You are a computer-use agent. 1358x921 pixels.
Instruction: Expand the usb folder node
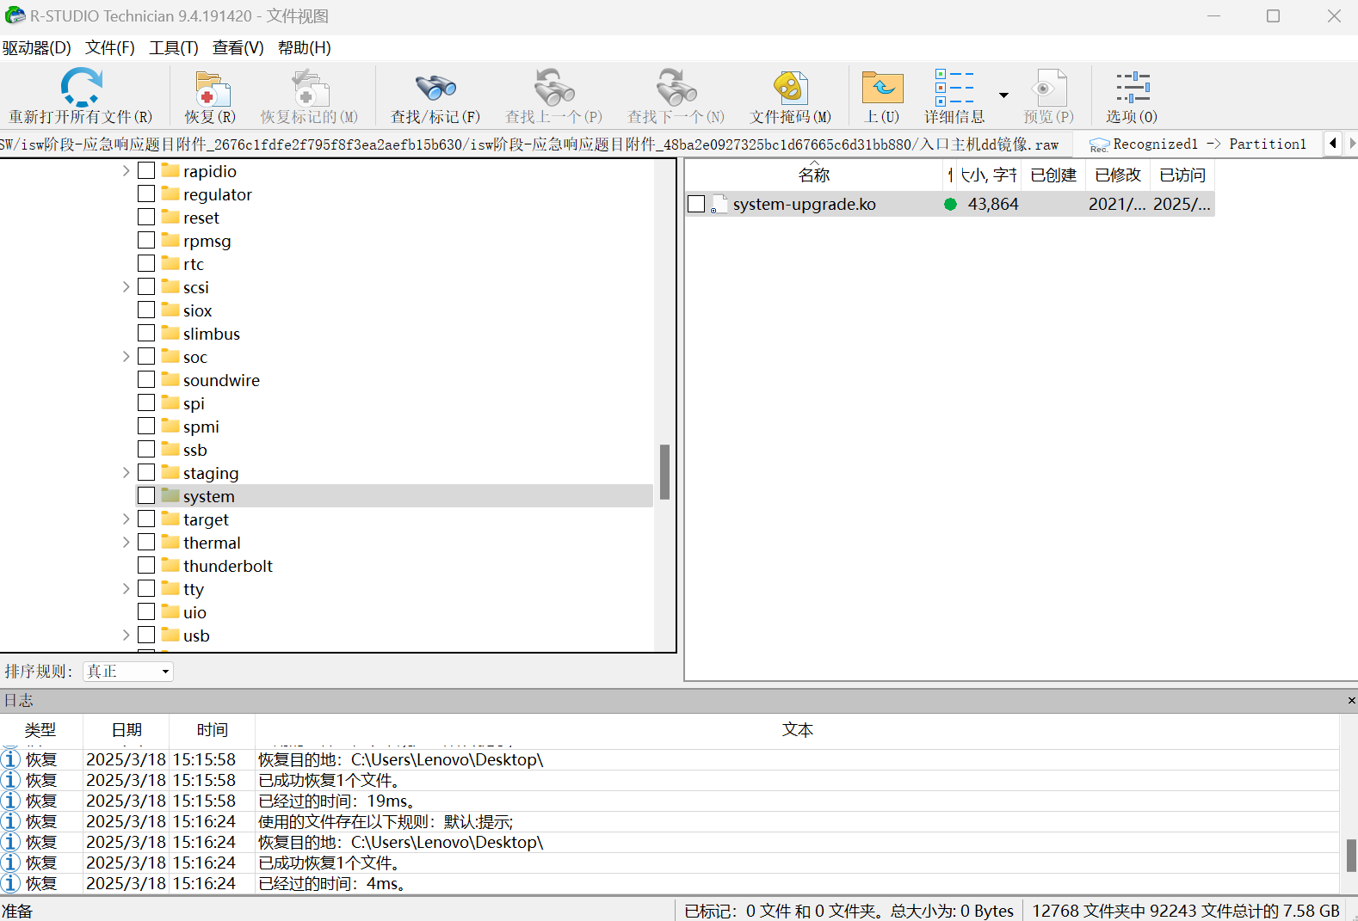click(x=126, y=635)
